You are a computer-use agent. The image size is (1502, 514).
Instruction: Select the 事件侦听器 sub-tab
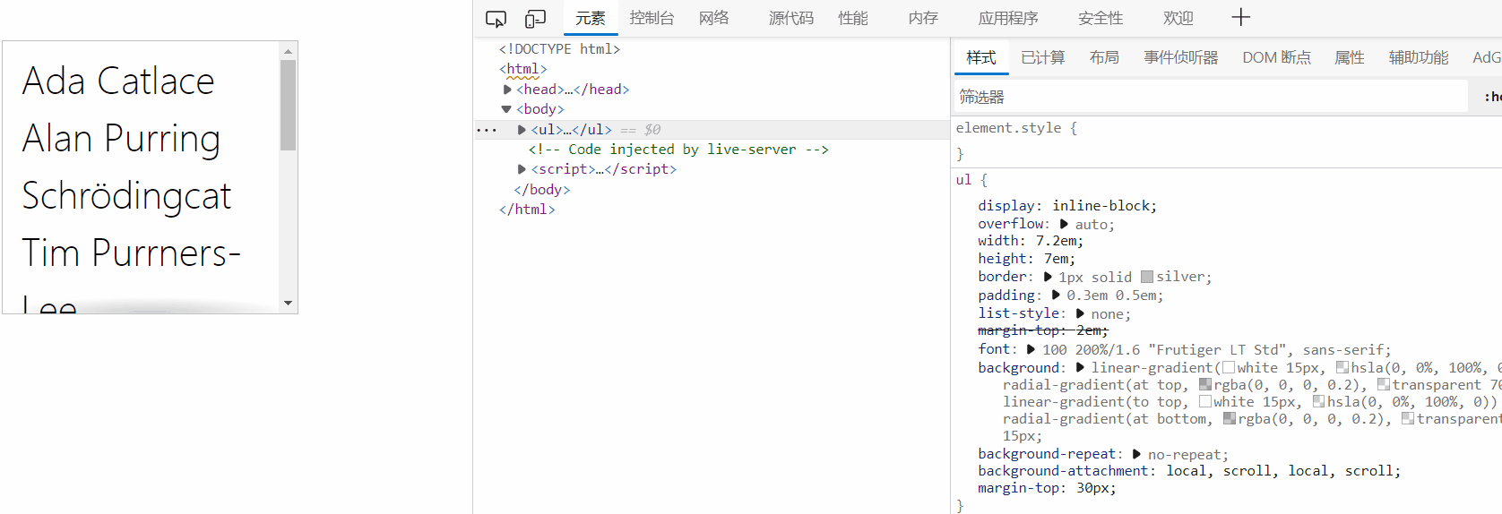[1181, 57]
